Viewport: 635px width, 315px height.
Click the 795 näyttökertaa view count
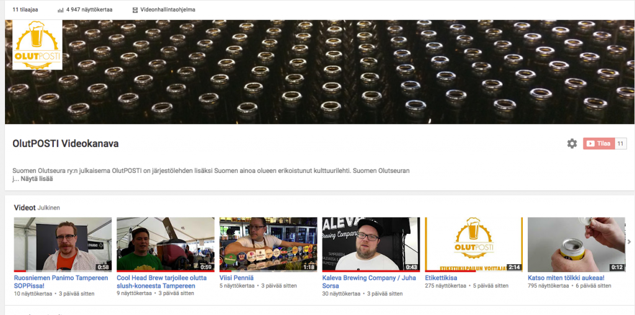pyautogui.click(x=548, y=286)
